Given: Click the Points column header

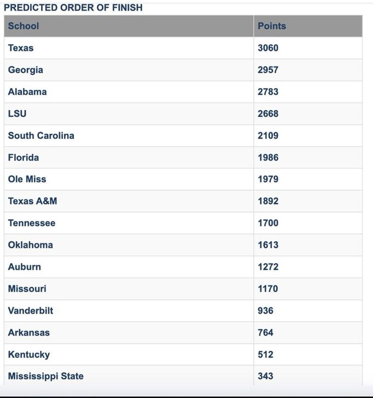Looking at the screenshot, I should point(272,26).
